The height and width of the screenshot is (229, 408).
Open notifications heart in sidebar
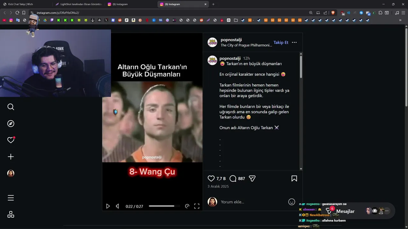pyautogui.click(x=11, y=140)
